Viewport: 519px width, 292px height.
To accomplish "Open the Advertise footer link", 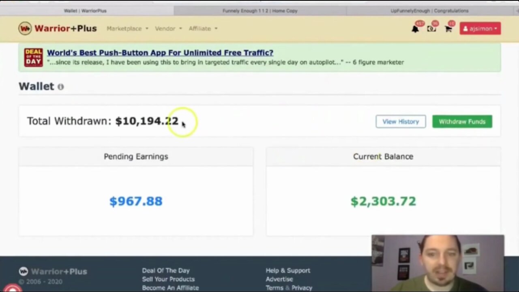I will (279, 279).
